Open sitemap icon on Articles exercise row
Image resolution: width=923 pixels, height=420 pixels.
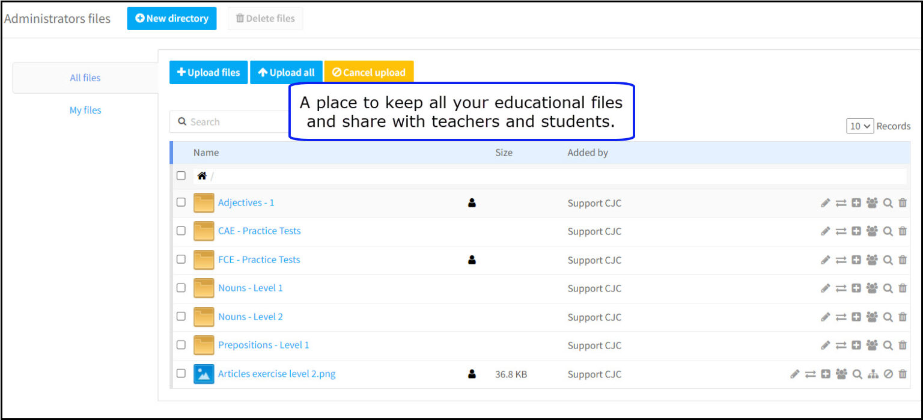(x=873, y=374)
